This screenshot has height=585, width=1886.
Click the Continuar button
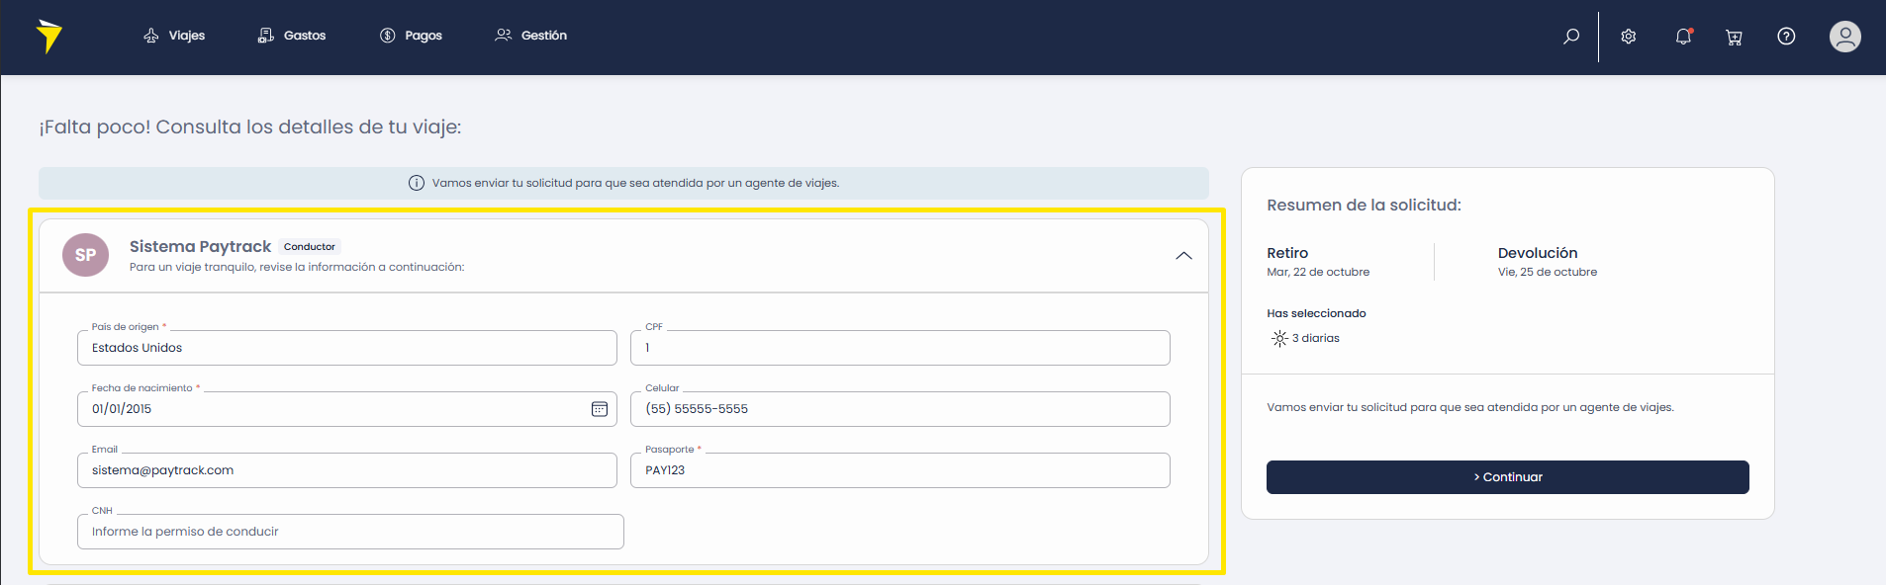(x=1508, y=477)
